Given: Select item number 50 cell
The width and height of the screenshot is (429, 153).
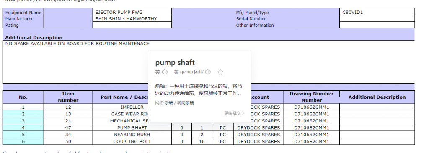Looking at the screenshot, I should (x=68, y=141).
